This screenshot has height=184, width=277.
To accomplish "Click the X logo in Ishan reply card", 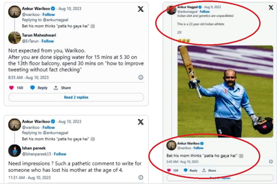I will 140,122.
